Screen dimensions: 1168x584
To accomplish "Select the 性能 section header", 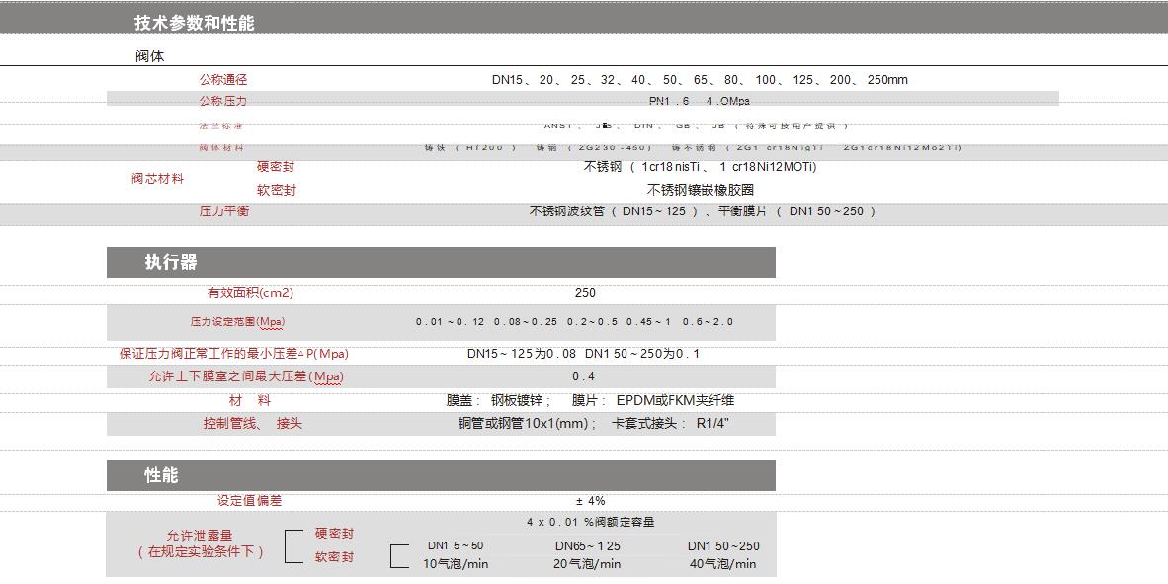I will (161, 475).
